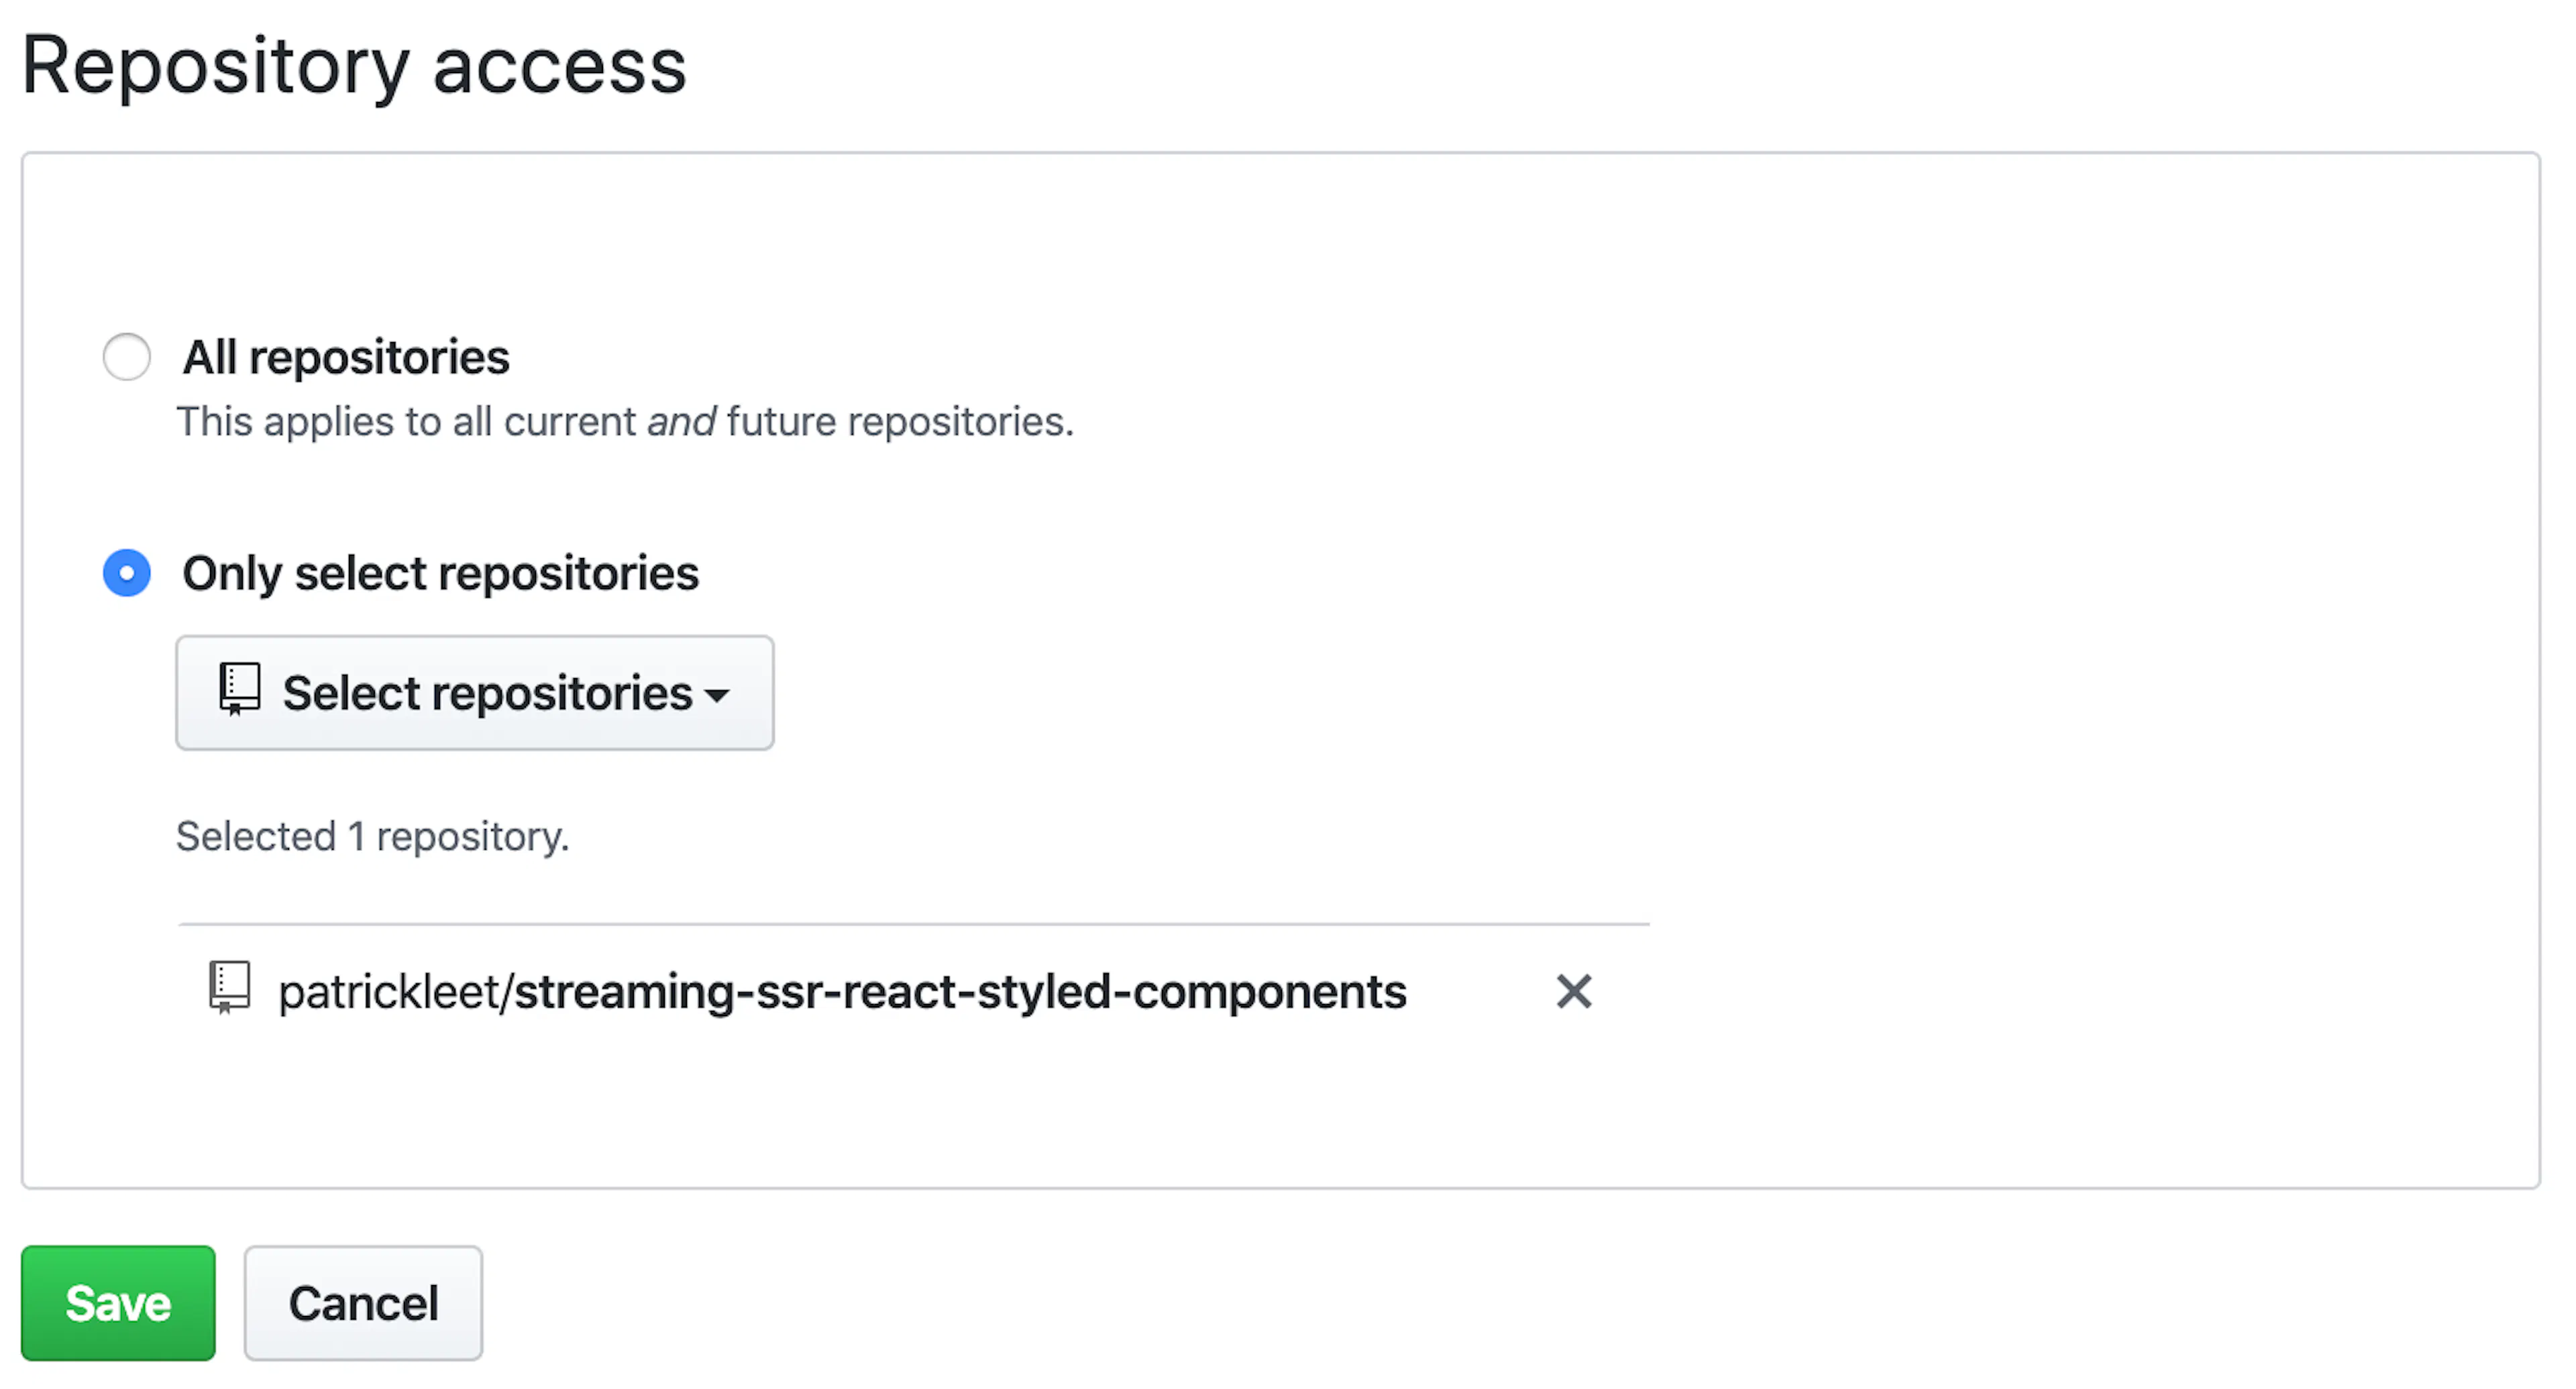Click the Only select repositories label text
Image resolution: width=2576 pixels, height=1389 pixels.
440,573
